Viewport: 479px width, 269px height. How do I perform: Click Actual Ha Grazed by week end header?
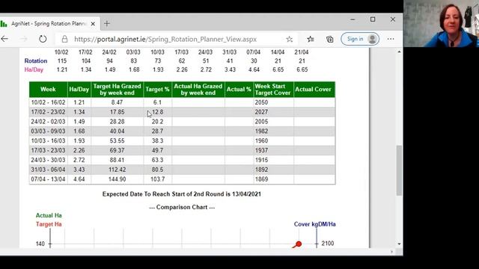coord(198,90)
